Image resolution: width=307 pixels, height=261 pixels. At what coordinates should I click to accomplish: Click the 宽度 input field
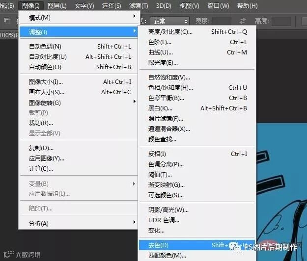tap(222, 21)
